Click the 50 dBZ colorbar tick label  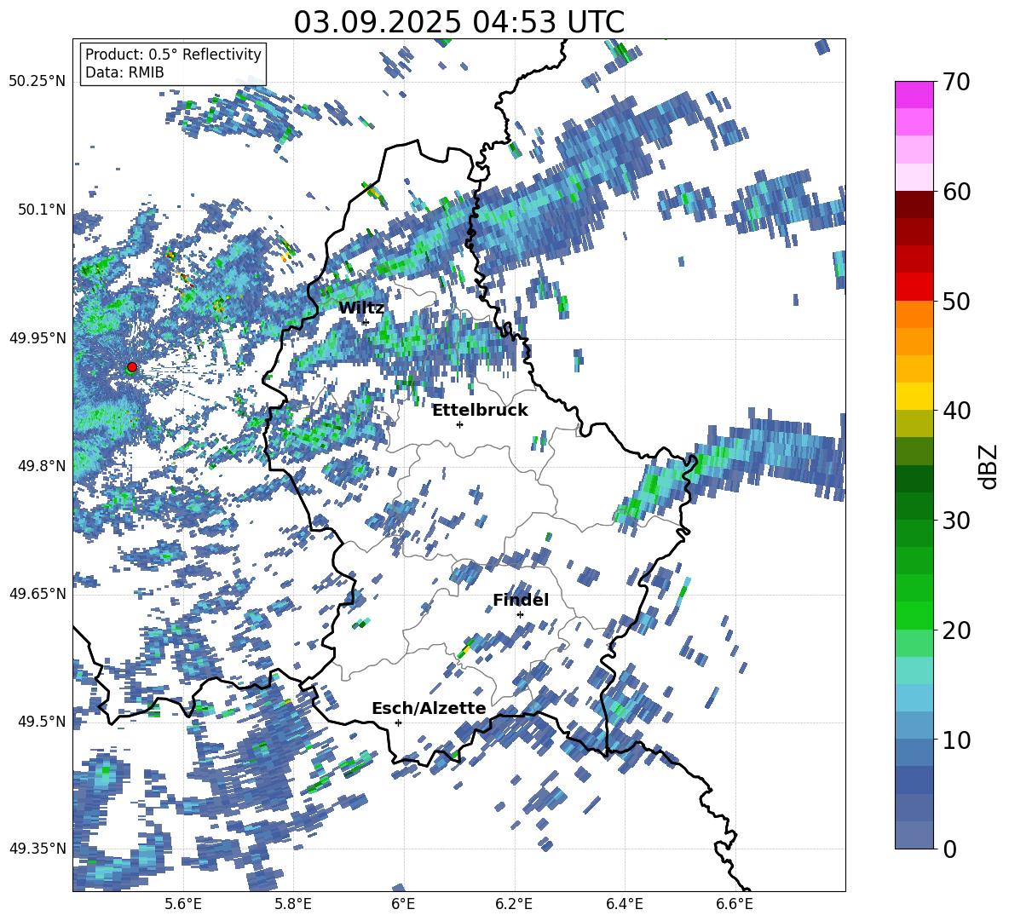point(956,301)
